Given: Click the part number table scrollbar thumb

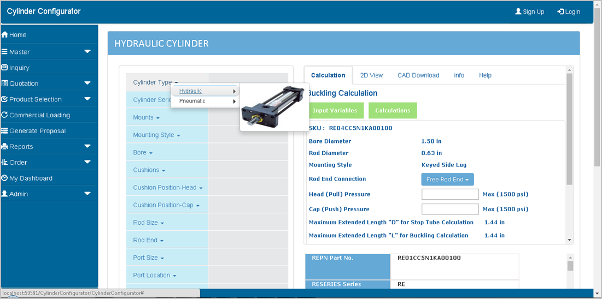Looking at the screenshot, I should click(570, 266).
